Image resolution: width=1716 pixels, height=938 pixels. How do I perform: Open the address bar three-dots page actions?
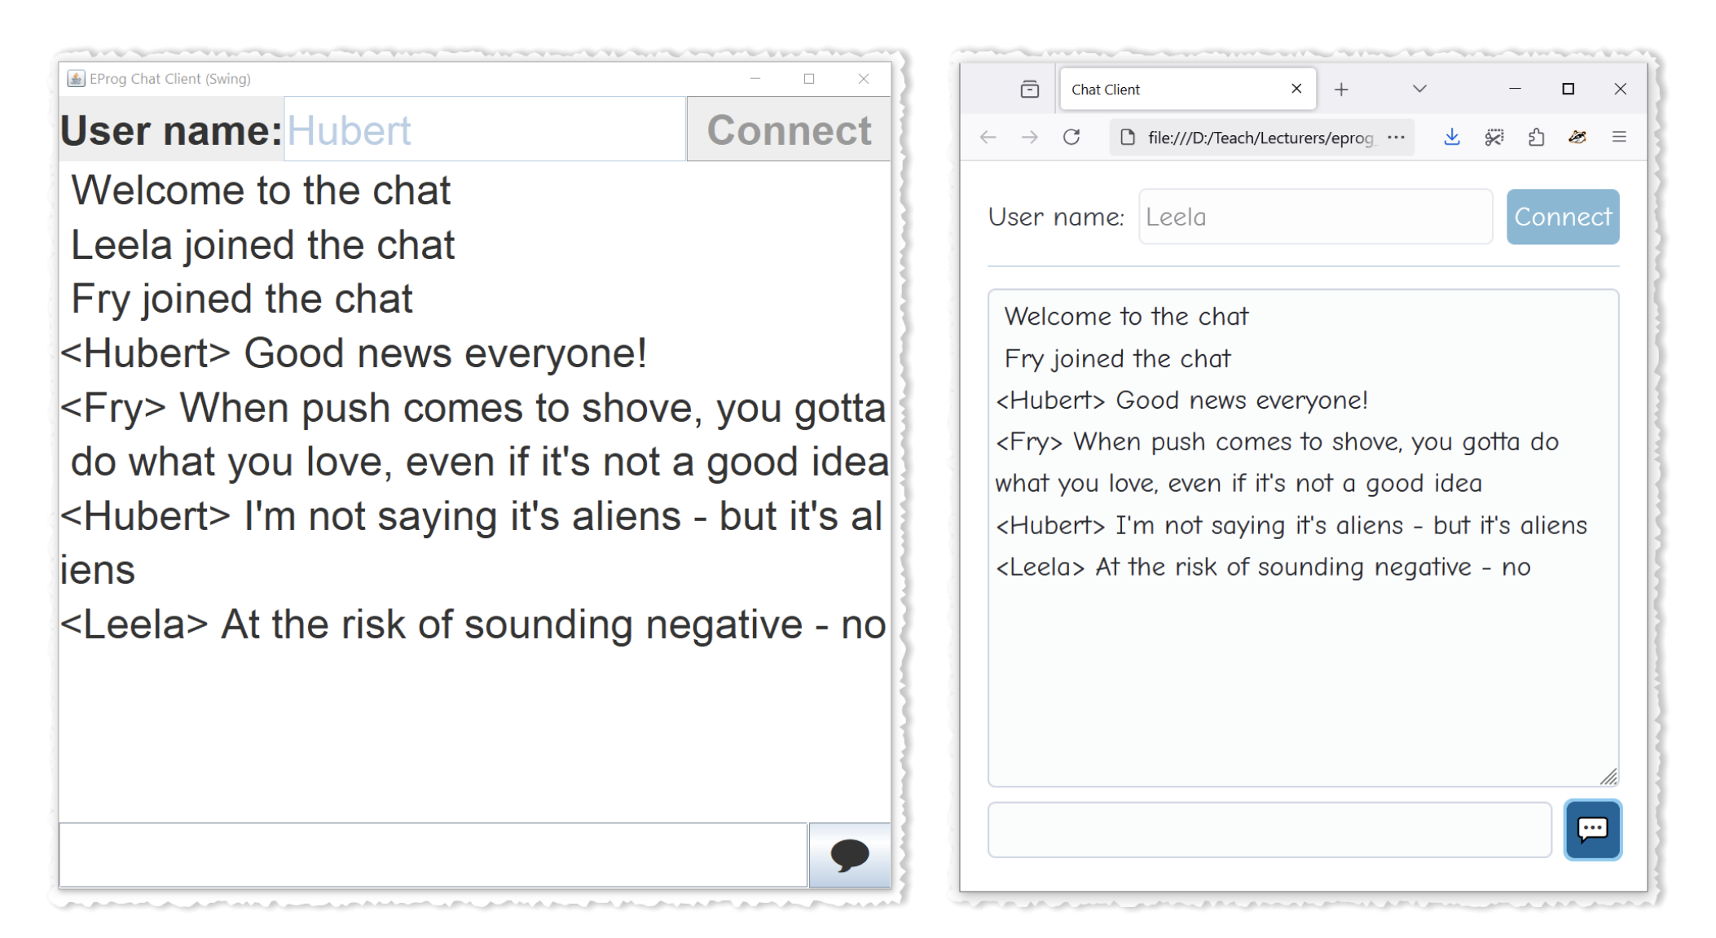[1396, 137]
